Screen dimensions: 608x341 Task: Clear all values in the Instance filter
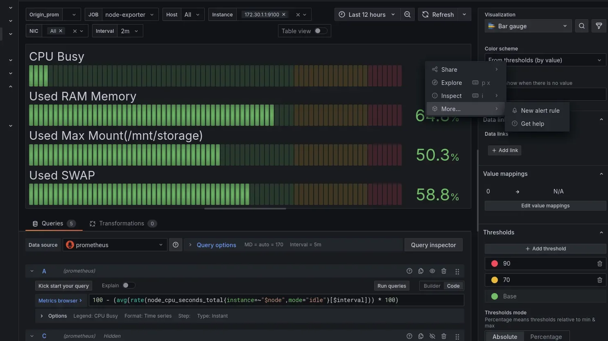click(298, 14)
